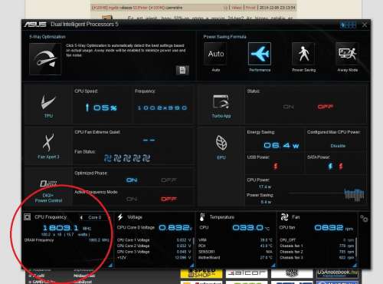Open the DIGI+ Power Control icon
The height and width of the screenshot is (284, 383).
48,183
